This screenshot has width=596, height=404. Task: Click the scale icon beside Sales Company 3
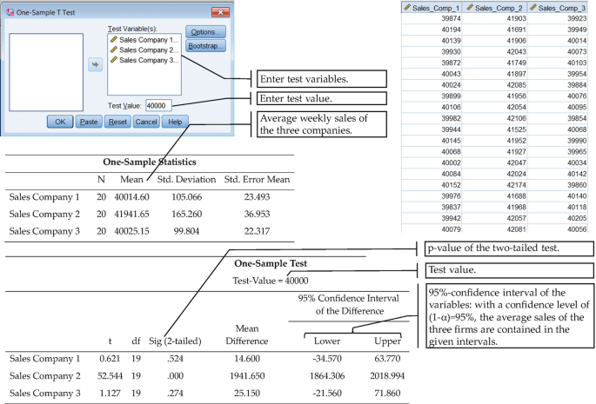[113, 61]
